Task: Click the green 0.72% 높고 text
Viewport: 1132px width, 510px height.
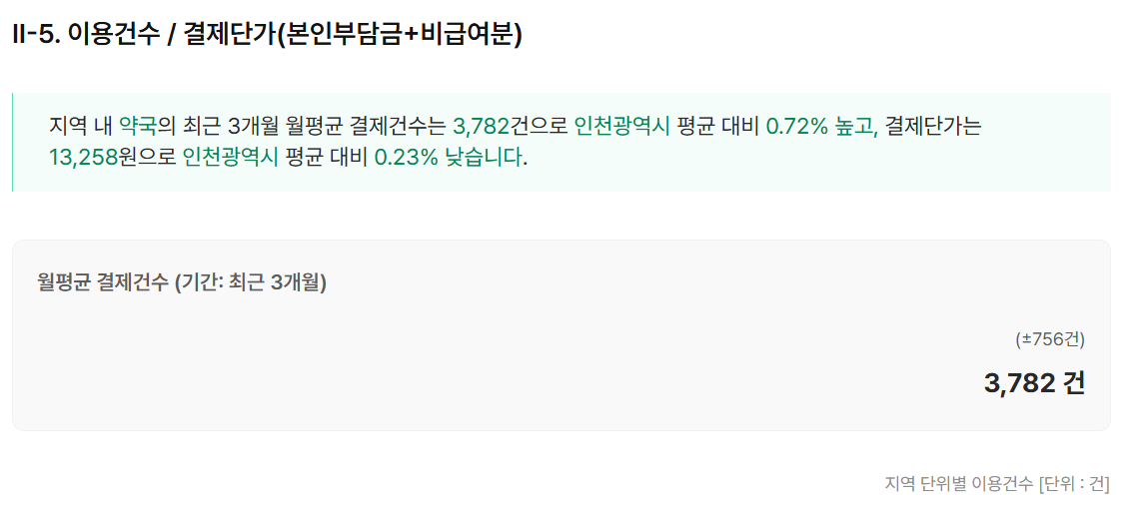Action: 820,126
